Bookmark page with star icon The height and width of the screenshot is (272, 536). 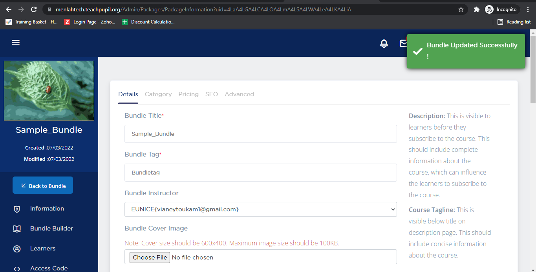[x=461, y=9]
